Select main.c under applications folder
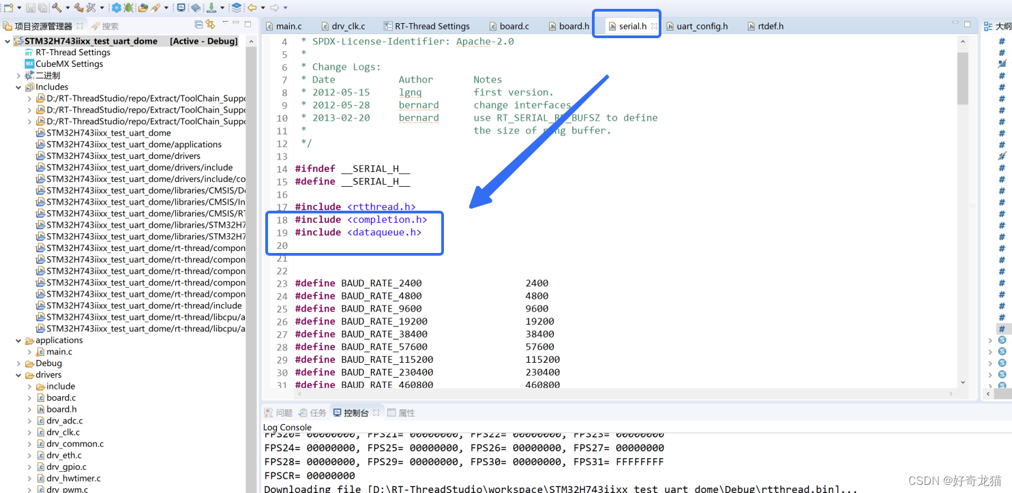This screenshot has width=1012, height=493. (54, 352)
